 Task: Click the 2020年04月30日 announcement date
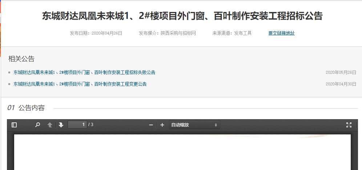pos(341,84)
